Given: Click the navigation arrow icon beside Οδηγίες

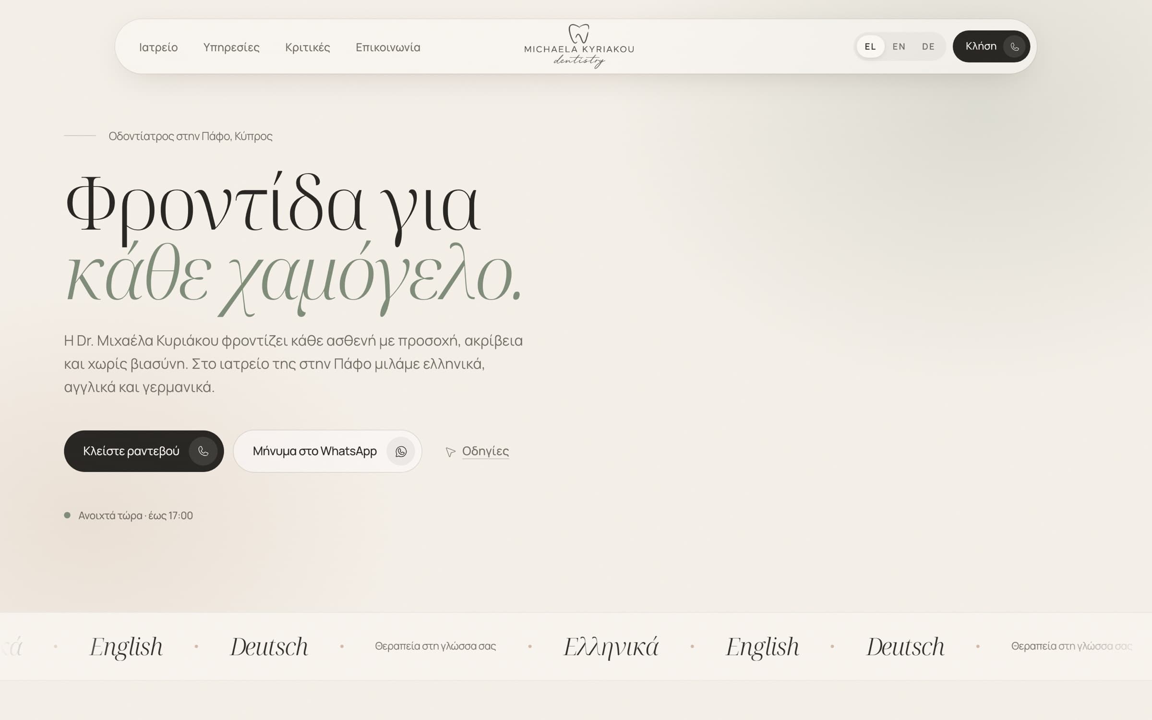Looking at the screenshot, I should (450, 452).
